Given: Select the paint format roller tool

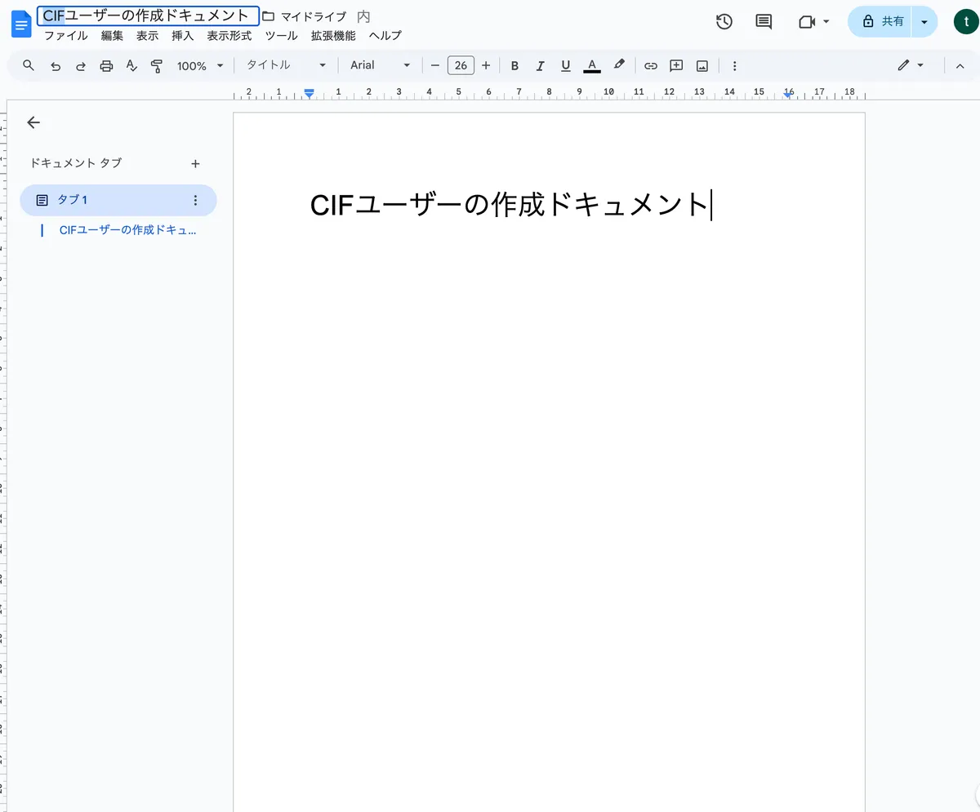Looking at the screenshot, I should pyautogui.click(x=157, y=65).
